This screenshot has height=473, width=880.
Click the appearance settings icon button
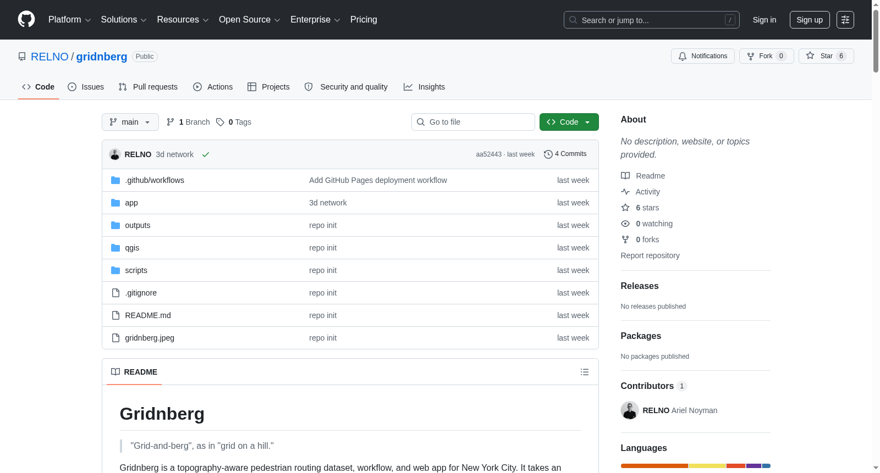tap(845, 20)
